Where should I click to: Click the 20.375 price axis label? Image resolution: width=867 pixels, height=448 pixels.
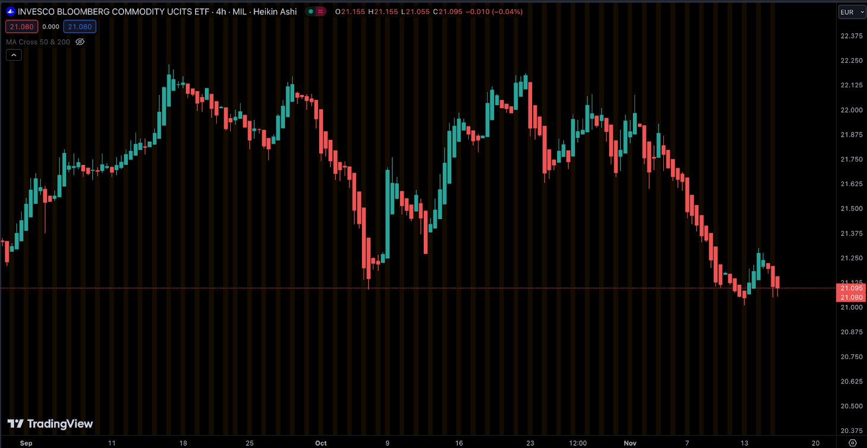coord(851,431)
